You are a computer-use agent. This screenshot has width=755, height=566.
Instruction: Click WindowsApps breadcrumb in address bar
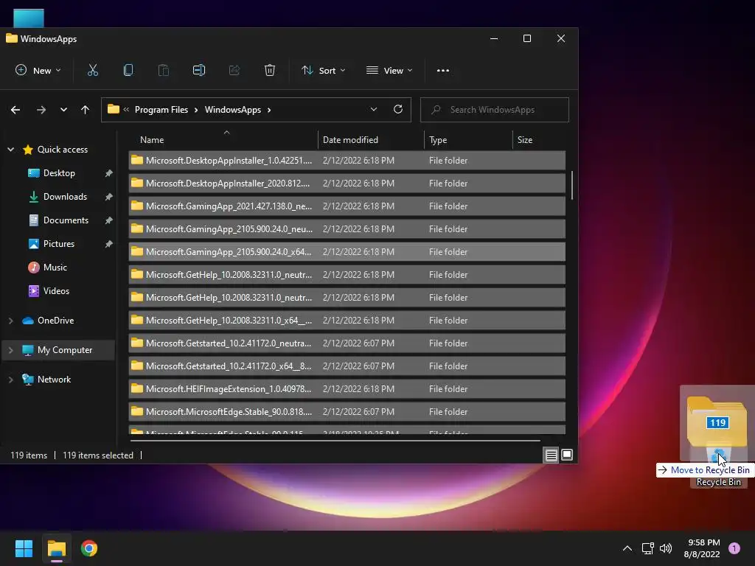233,110
